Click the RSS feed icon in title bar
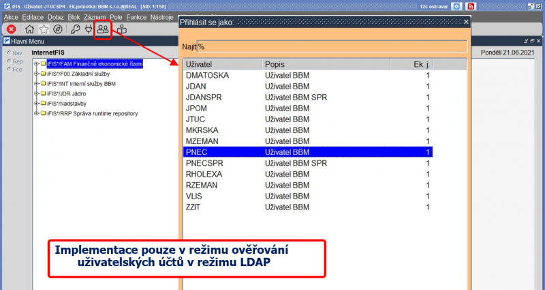Screen dimensions: 545x290 point(471,6)
